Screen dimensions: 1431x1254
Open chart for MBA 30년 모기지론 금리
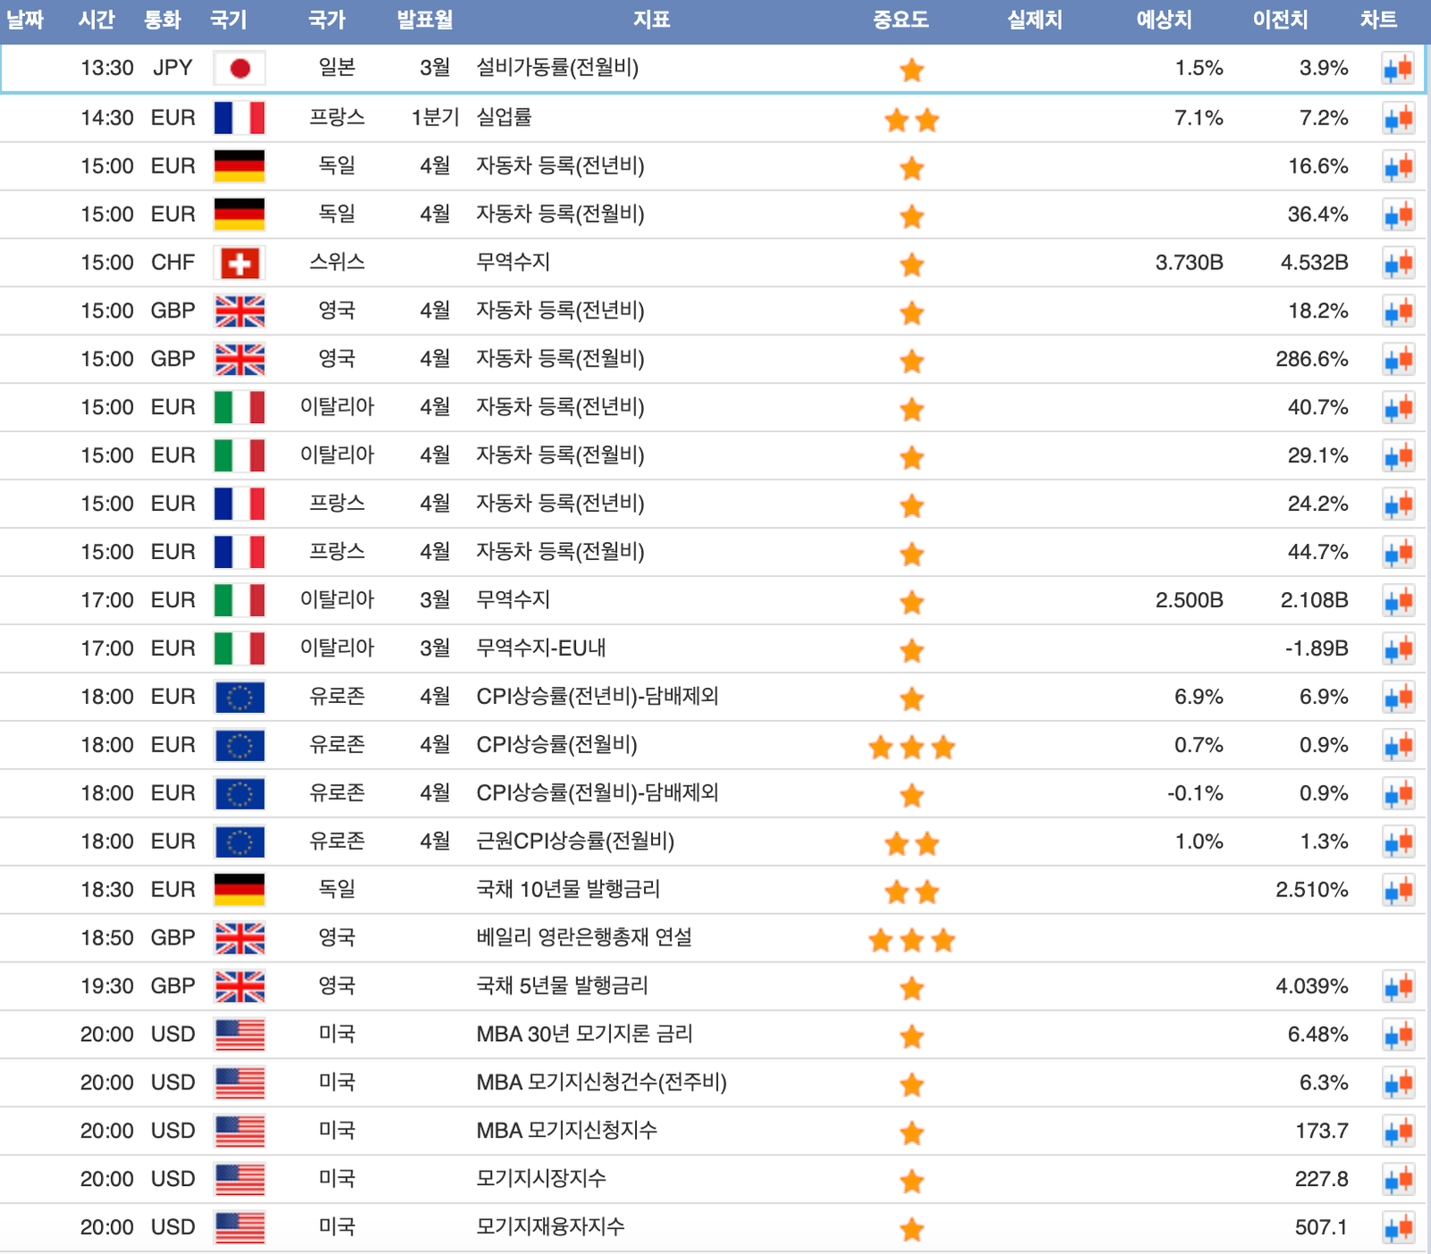click(1398, 1035)
